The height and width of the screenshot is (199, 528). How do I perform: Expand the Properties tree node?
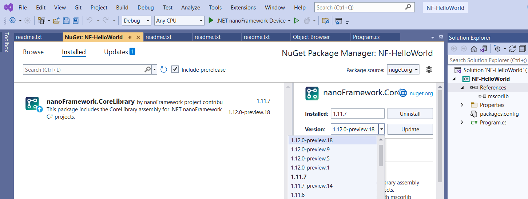click(462, 105)
